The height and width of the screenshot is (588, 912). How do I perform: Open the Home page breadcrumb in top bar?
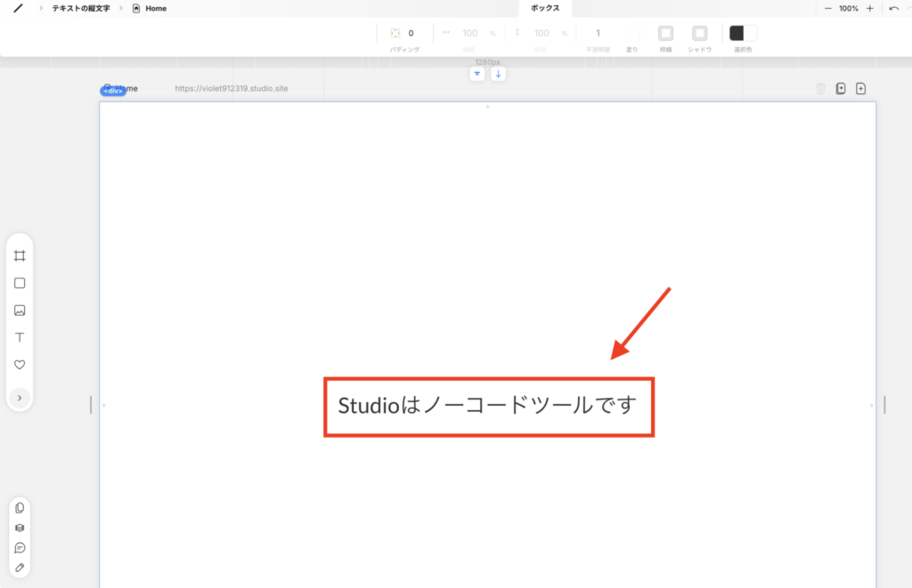click(x=150, y=8)
